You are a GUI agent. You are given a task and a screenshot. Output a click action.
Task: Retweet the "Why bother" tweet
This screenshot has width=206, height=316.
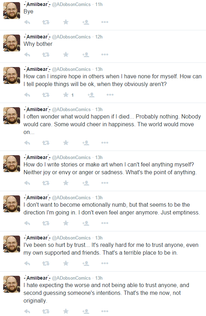pyautogui.click(x=46, y=55)
